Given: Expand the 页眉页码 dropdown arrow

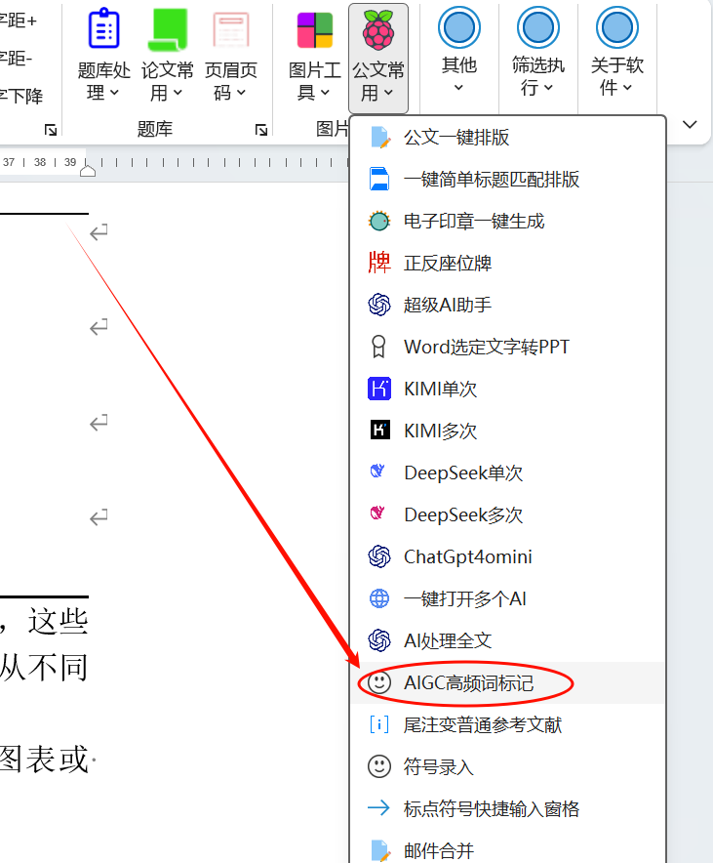Looking at the screenshot, I should (241, 93).
